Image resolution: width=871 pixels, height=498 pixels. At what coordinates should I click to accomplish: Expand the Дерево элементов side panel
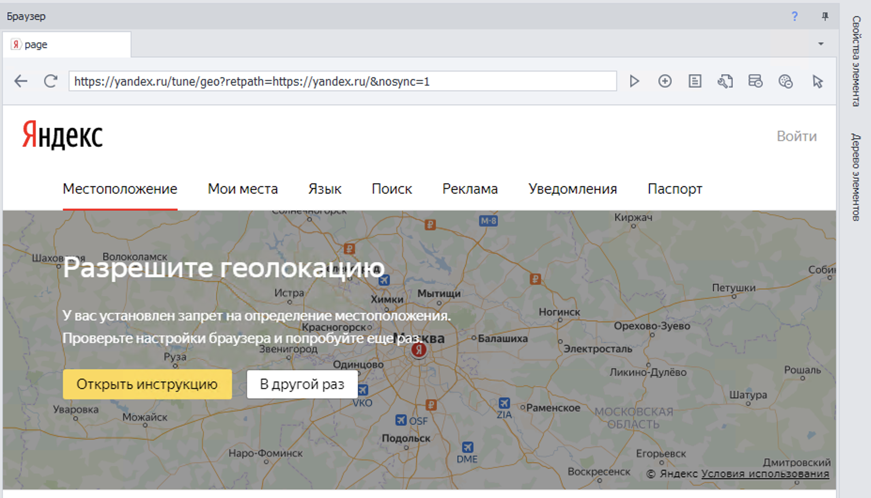856,177
